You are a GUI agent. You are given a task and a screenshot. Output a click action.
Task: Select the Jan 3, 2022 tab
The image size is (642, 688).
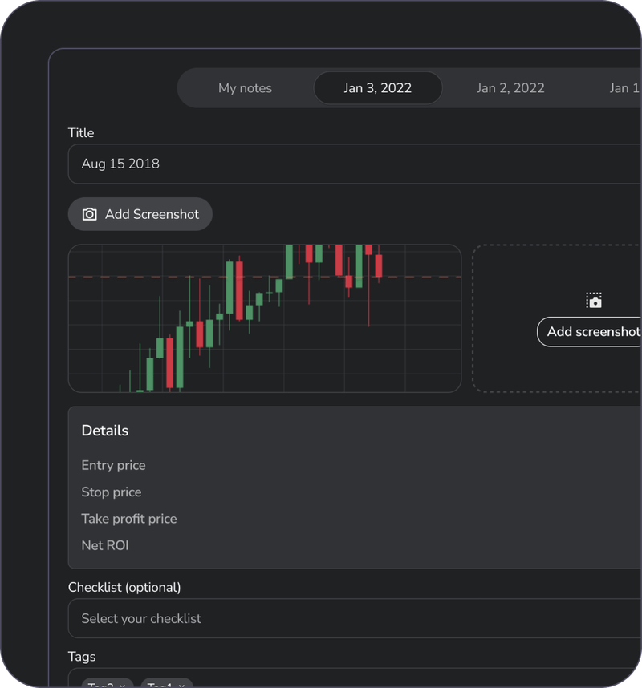click(x=377, y=88)
